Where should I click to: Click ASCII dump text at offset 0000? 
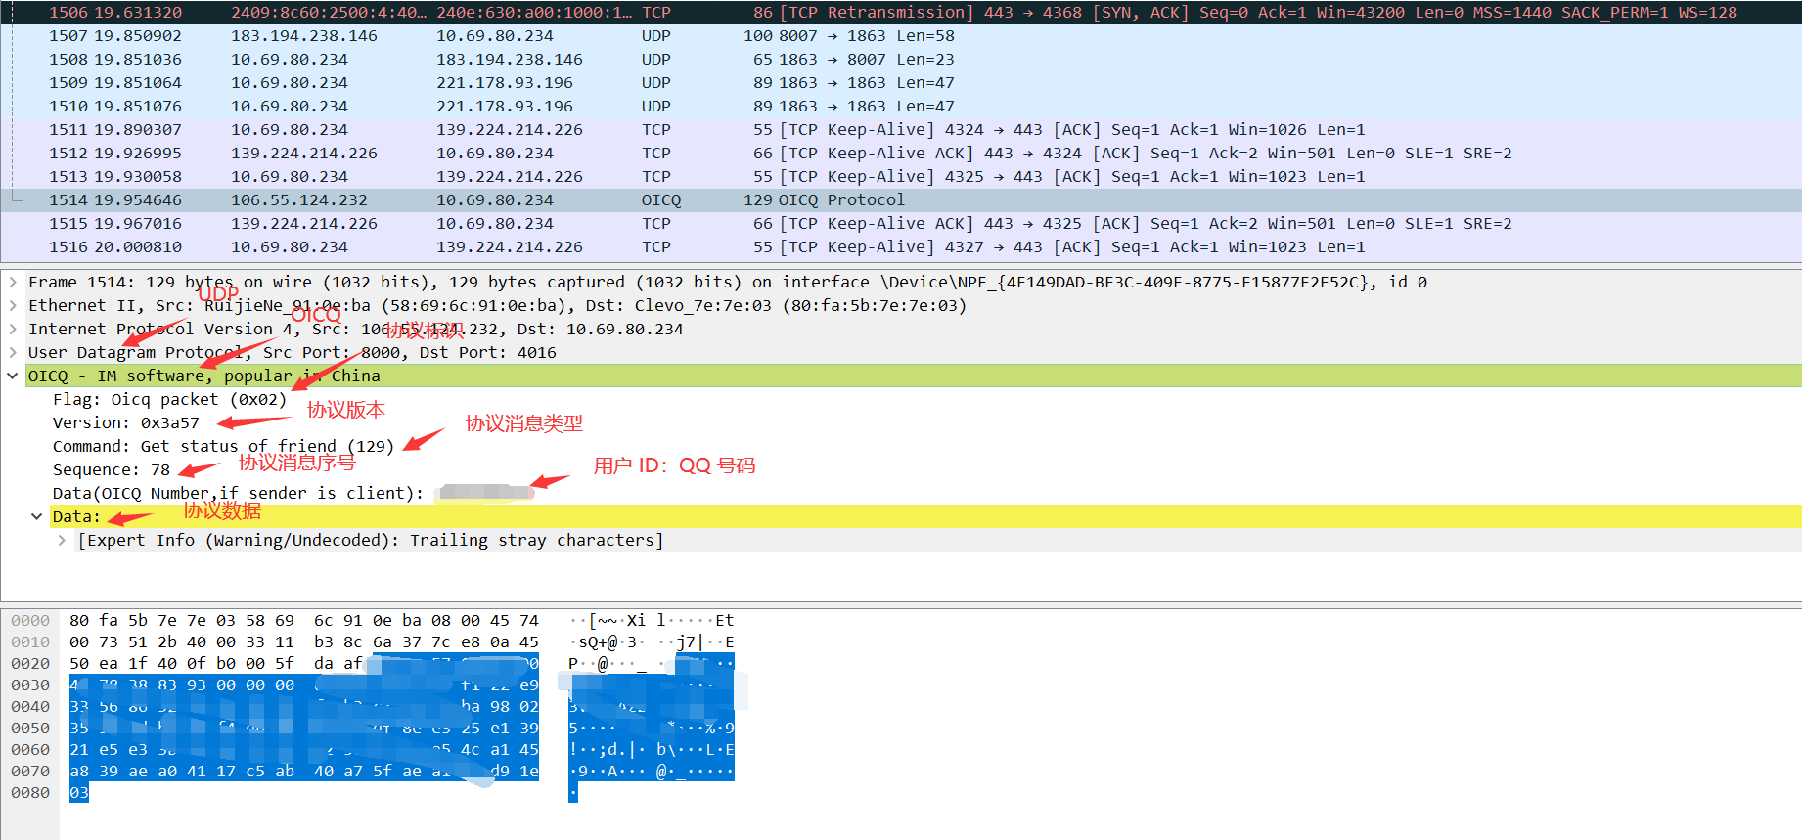(652, 620)
